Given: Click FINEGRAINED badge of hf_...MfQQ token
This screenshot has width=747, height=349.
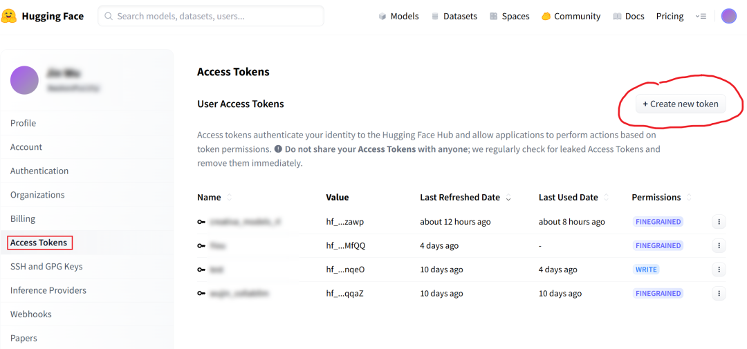Looking at the screenshot, I should coord(658,245).
